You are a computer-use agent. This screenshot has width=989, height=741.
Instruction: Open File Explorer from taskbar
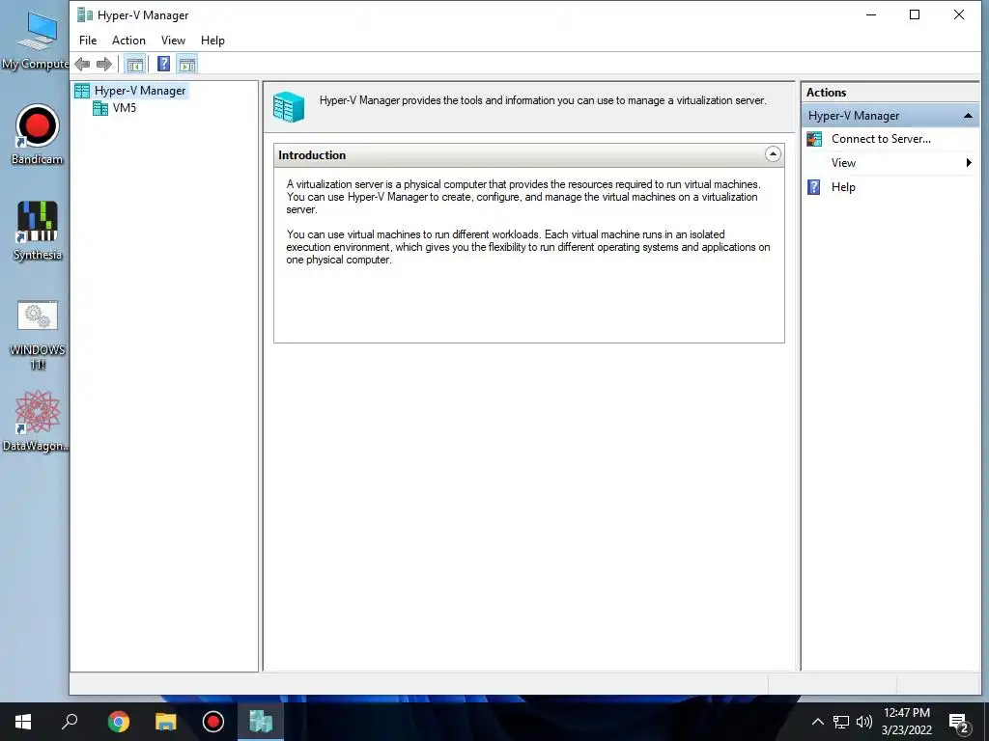165,722
